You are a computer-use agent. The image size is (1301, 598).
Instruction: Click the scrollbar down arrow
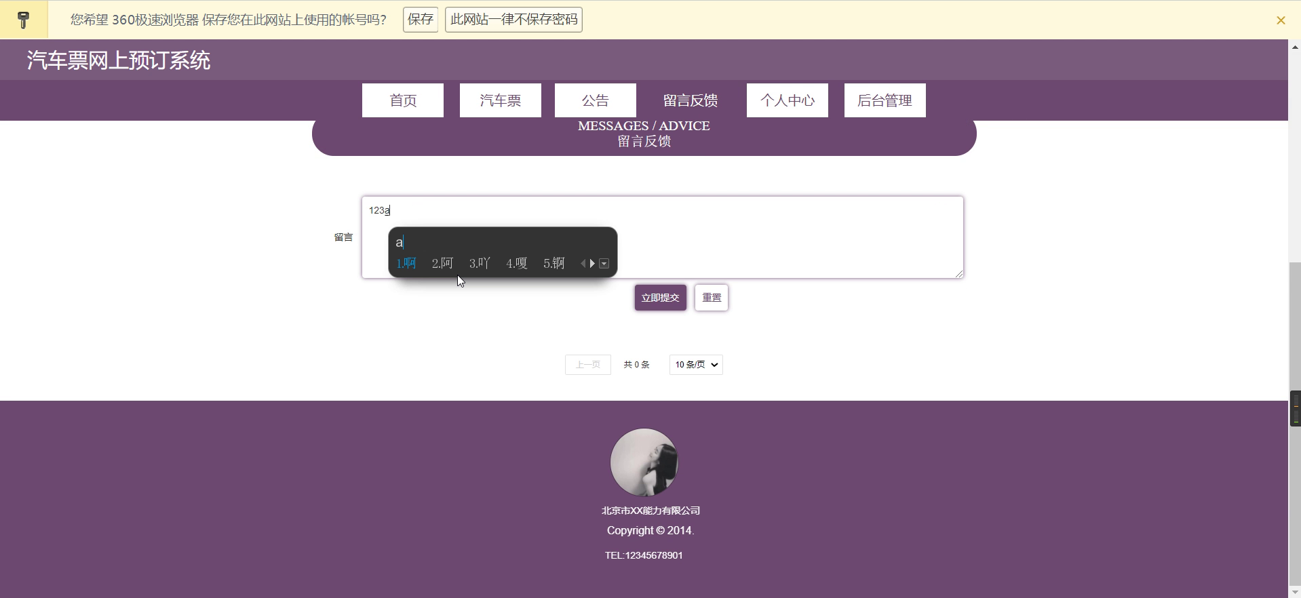pyautogui.click(x=1295, y=592)
